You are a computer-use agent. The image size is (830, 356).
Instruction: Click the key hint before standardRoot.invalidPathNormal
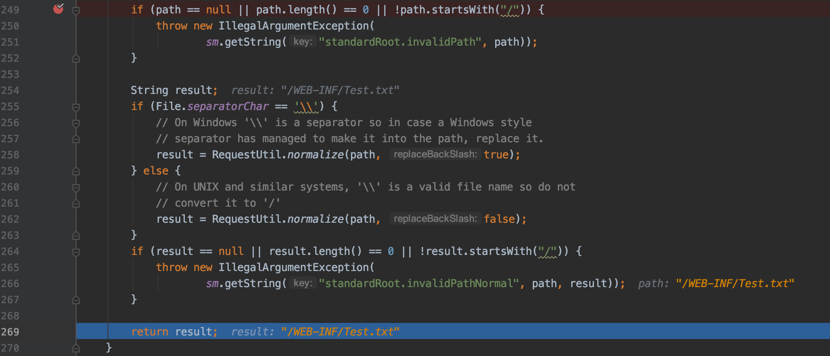point(303,283)
